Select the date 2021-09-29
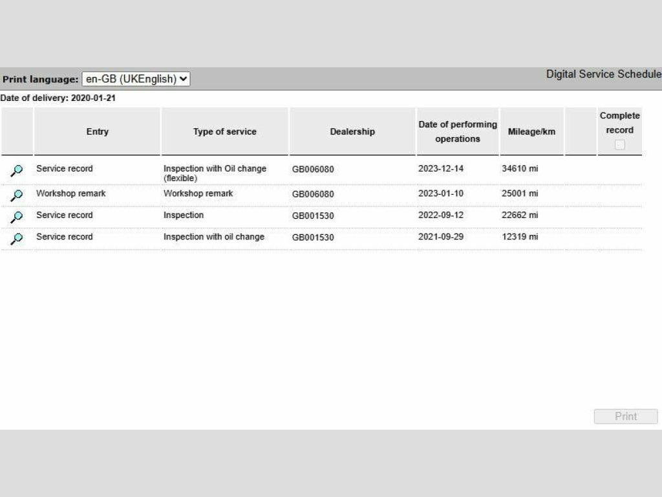The width and height of the screenshot is (662, 497). (x=441, y=237)
